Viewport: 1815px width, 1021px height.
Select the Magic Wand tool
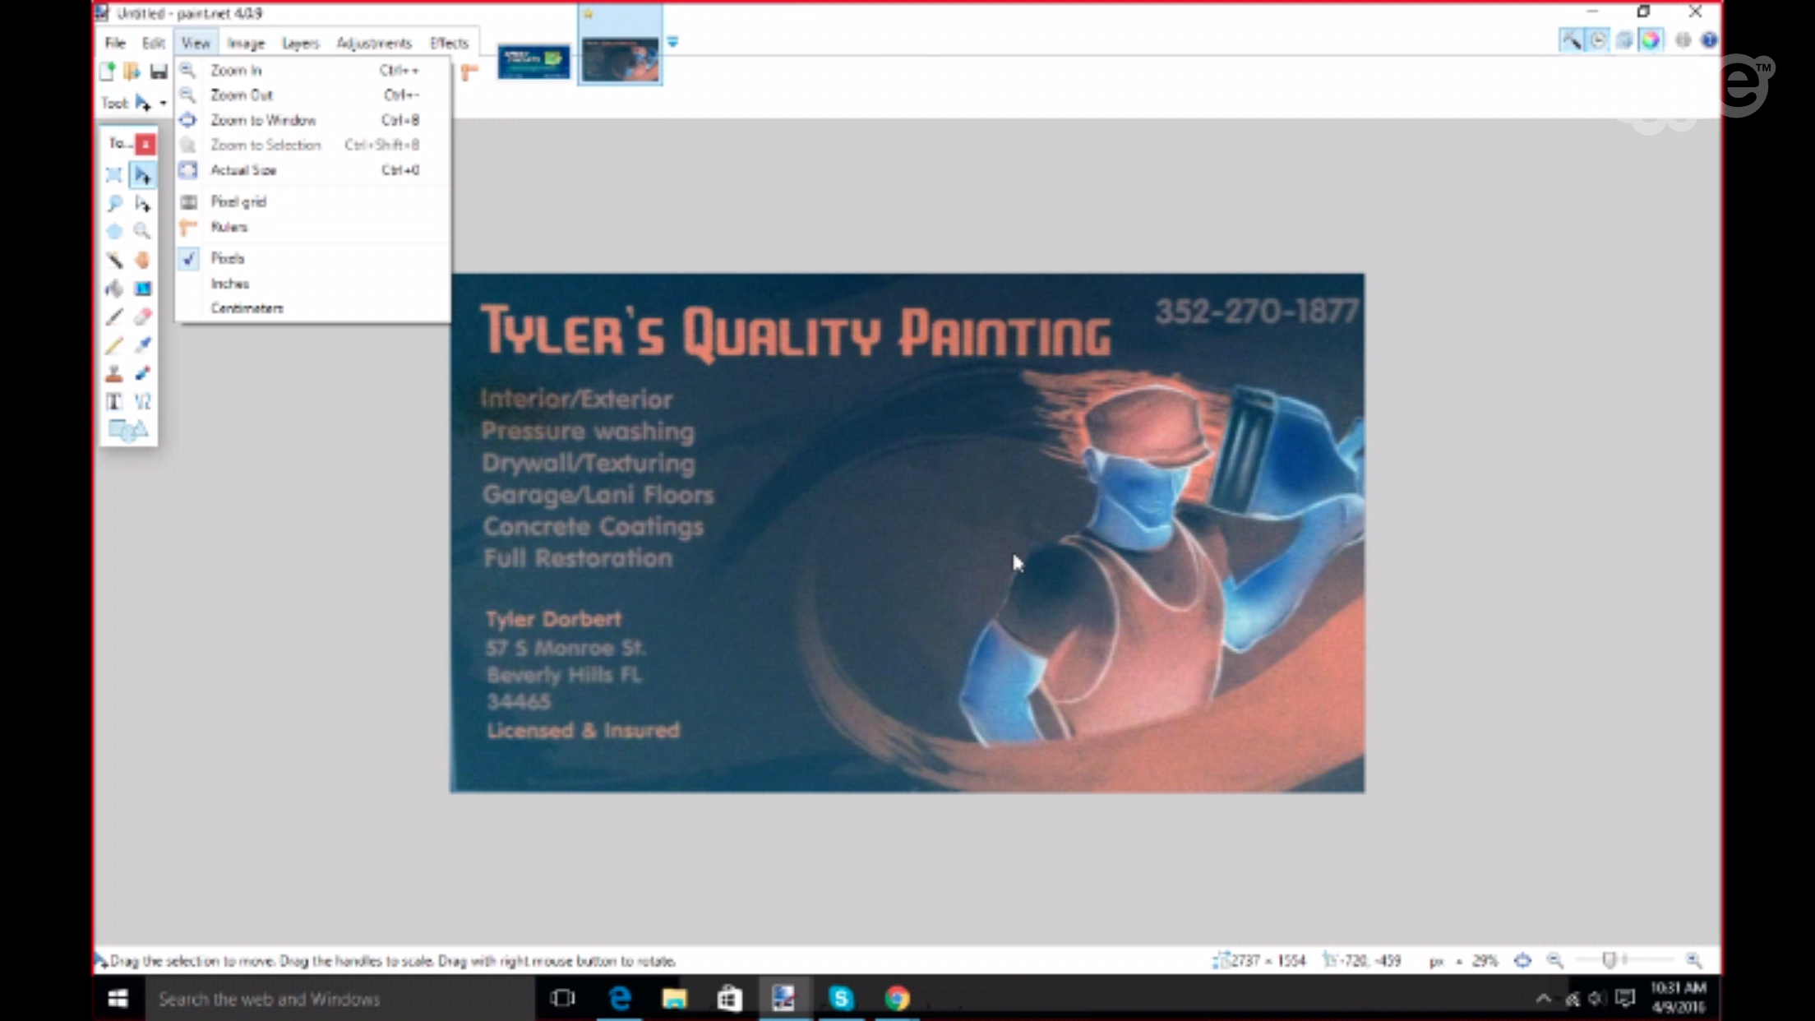(x=114, y=260)
